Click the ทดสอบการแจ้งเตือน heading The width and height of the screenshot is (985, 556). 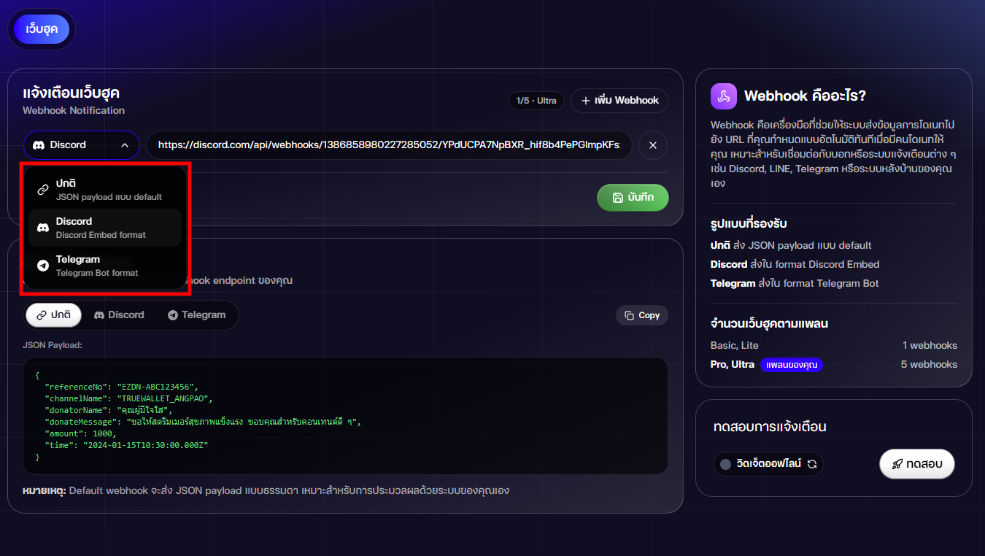tap(770, 427)
